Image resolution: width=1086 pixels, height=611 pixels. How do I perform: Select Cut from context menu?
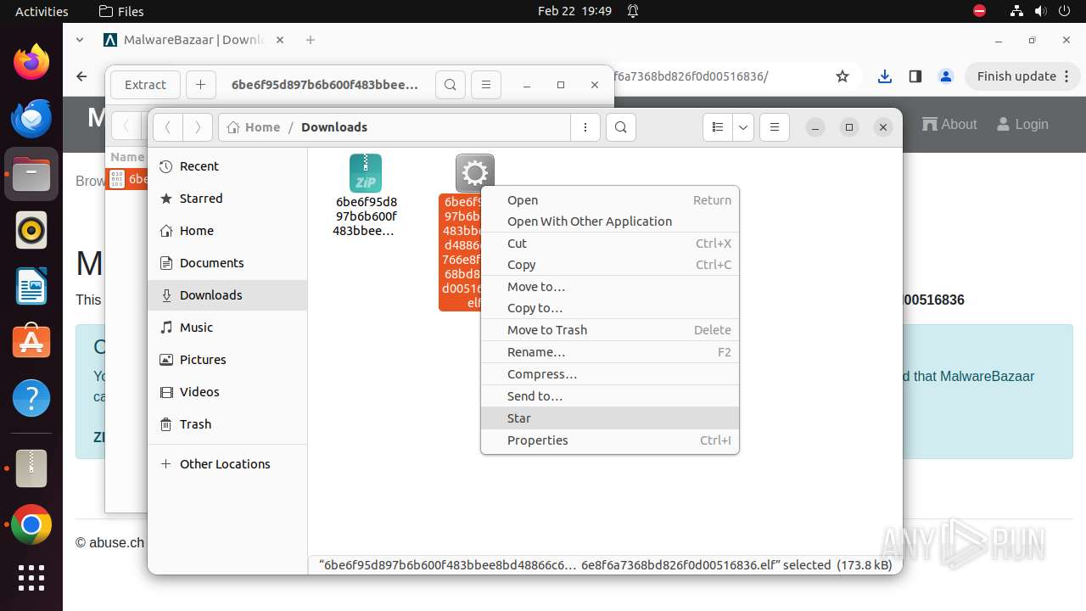610,244
